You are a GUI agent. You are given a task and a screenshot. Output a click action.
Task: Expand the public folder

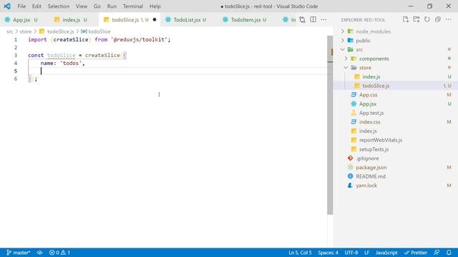363,41
